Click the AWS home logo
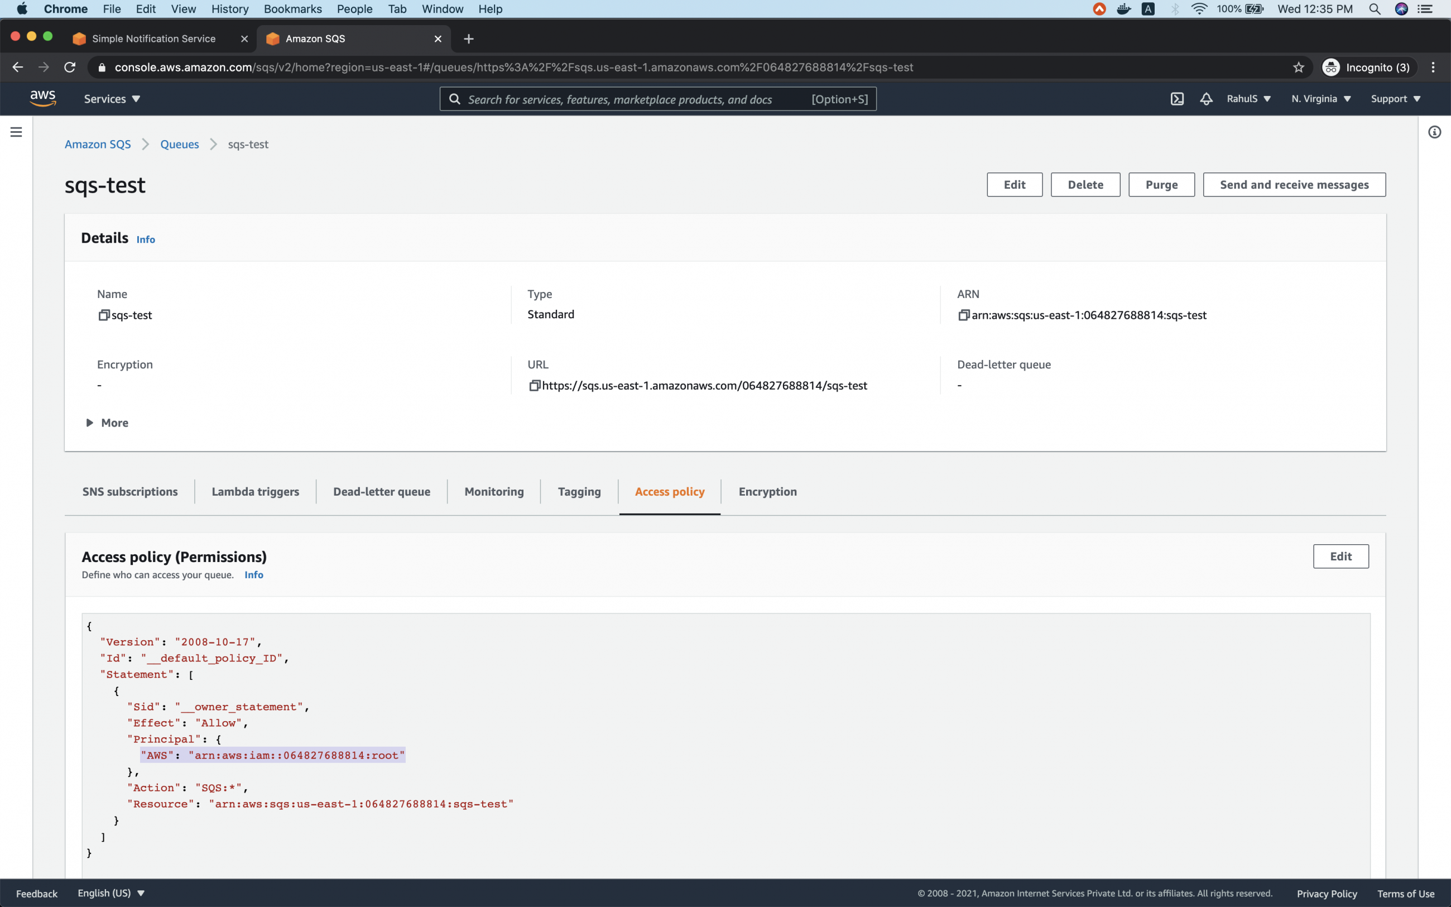 click(x=42, y=98)
